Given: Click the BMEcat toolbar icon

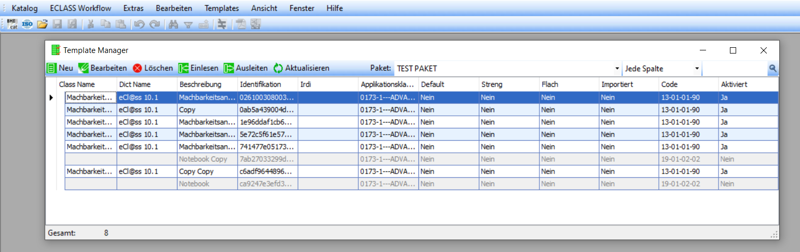Looking at the screenshot, I should (12, 24).
